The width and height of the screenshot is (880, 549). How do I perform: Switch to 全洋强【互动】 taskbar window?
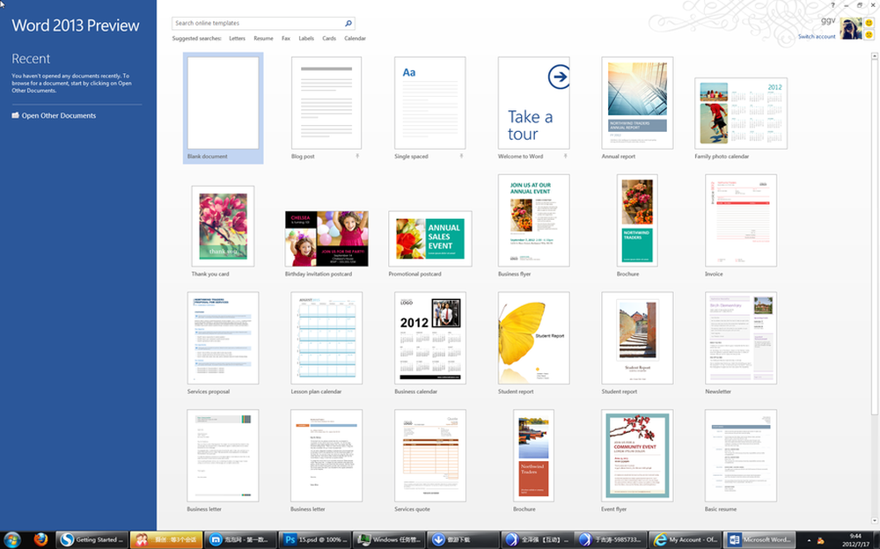pyautogui.click(x=537, y=539)
